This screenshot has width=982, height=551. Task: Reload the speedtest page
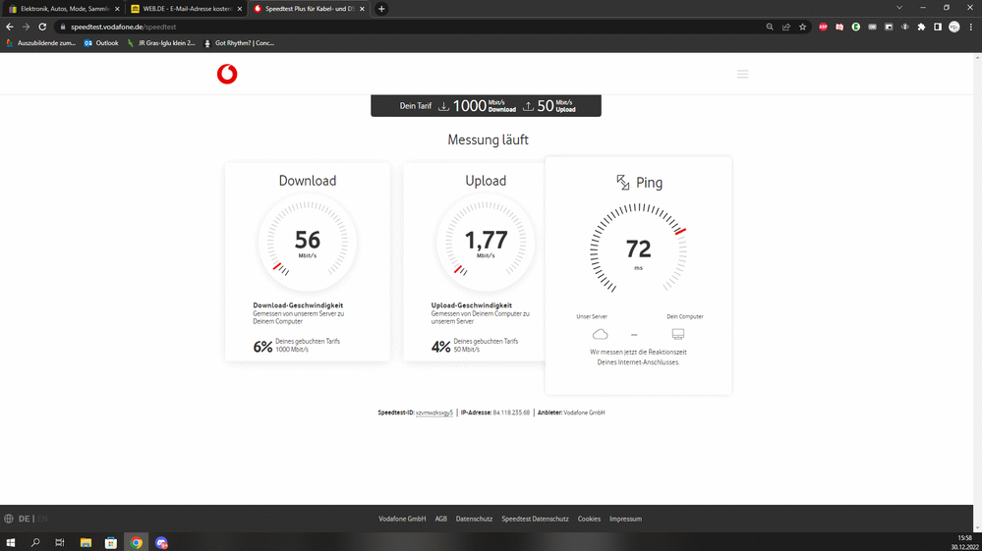pos(42,27)
